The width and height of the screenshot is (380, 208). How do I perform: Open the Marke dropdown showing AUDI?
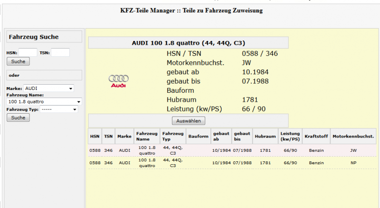click(48, 89)
